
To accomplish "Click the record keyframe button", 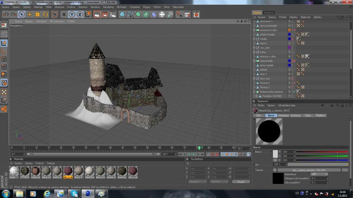I will pyautogui.click(x=212, y=154).
